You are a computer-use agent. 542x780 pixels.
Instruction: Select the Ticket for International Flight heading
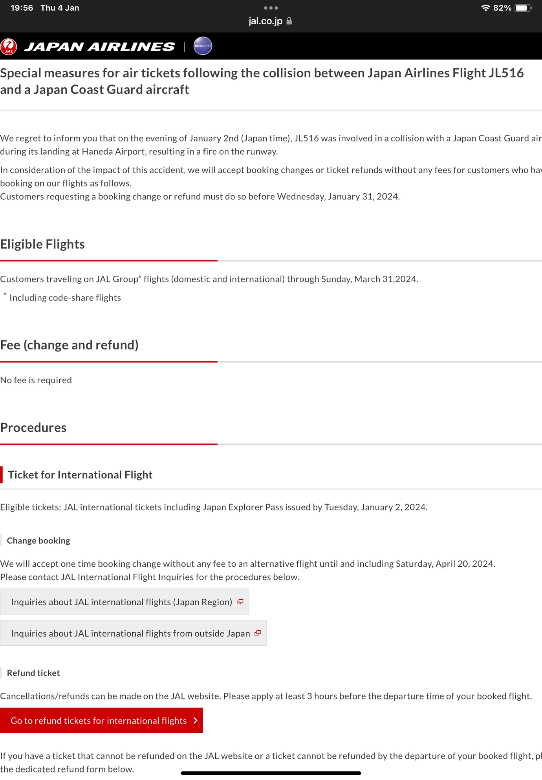click(80, 475)
